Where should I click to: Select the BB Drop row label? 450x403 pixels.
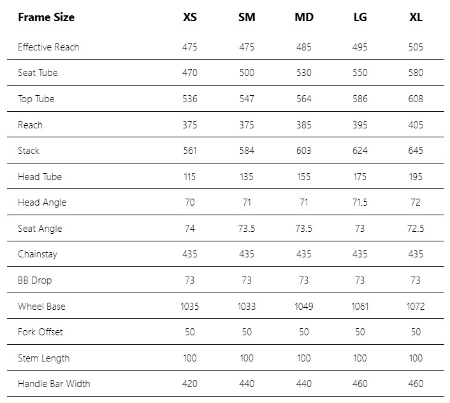[35, 280]
